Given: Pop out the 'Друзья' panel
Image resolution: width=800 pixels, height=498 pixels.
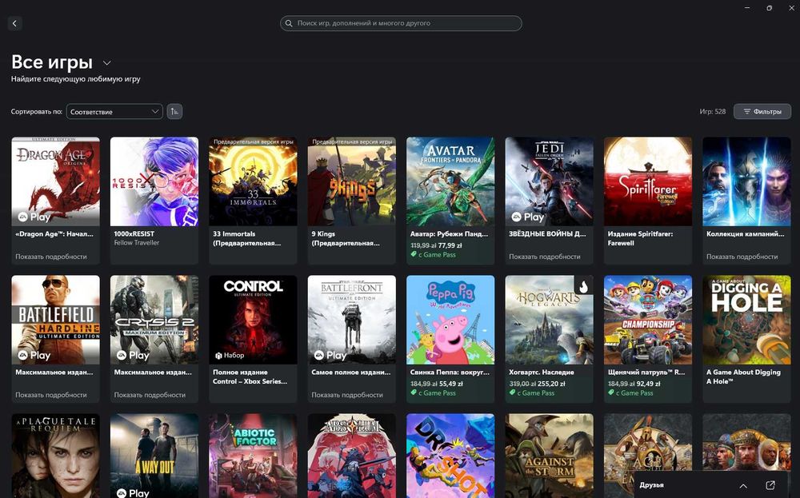Looking at the screenshot, I should [770, 485].
